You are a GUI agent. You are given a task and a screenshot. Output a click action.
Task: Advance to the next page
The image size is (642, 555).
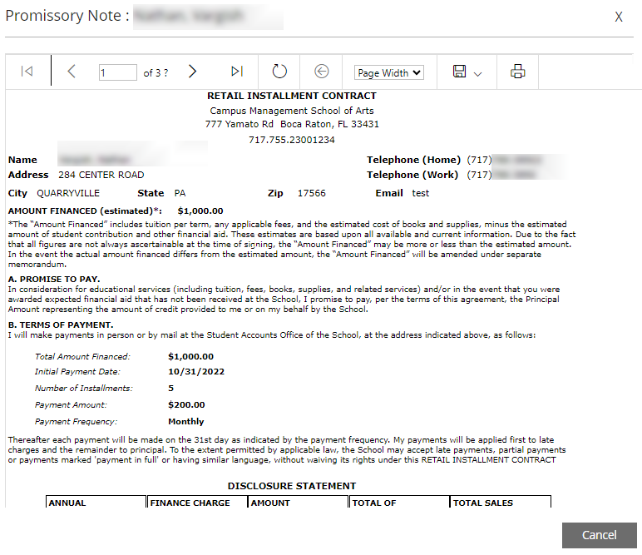[192, 72]
